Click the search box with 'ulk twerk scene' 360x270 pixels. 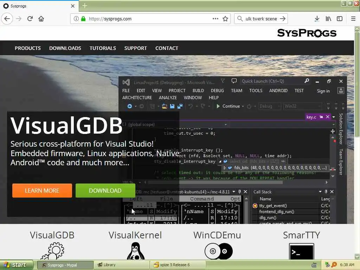(x=261, y=19)
